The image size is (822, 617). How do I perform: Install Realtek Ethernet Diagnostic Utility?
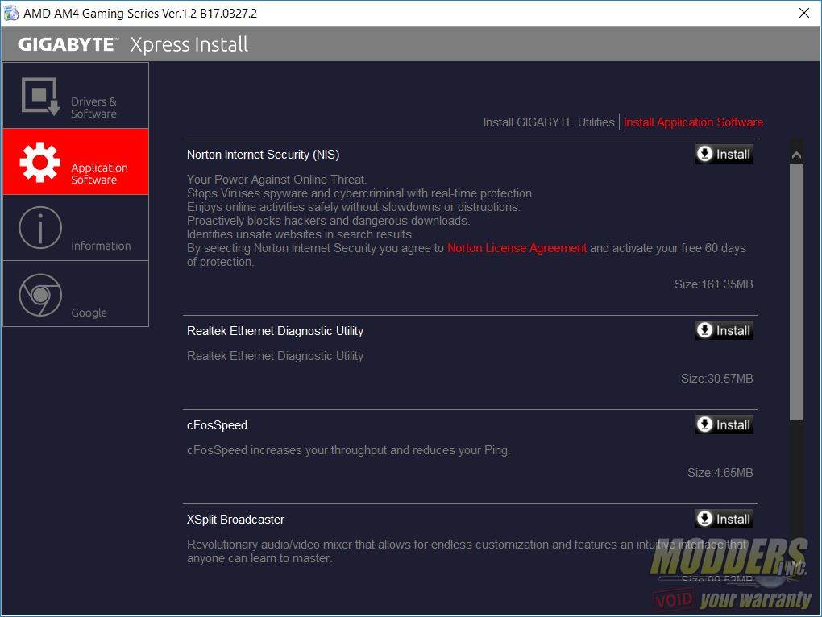(x=724, y=330)
